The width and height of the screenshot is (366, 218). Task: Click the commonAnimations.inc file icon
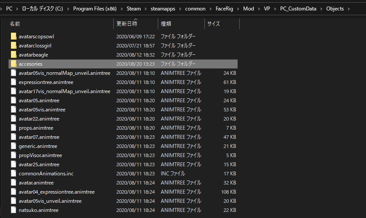tap(14, 174)
